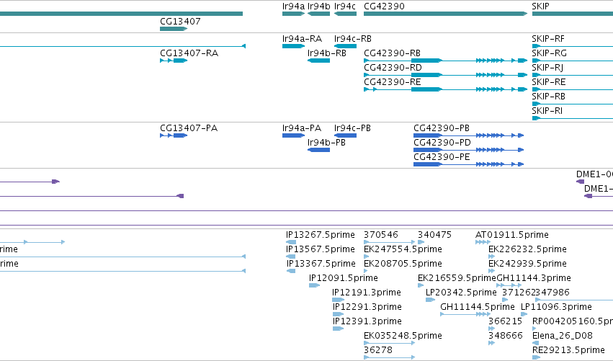
Task: Click the IP13267.5prime EST label
Action: click(x=320, y=235)
